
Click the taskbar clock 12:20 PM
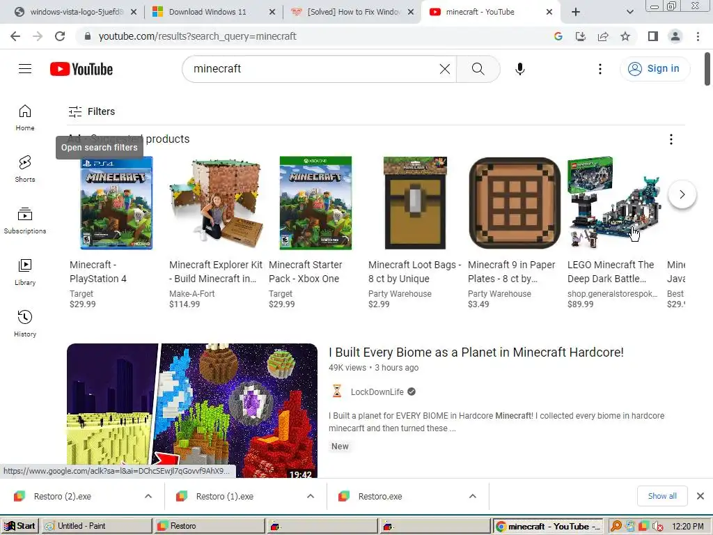tap(687, 526)
